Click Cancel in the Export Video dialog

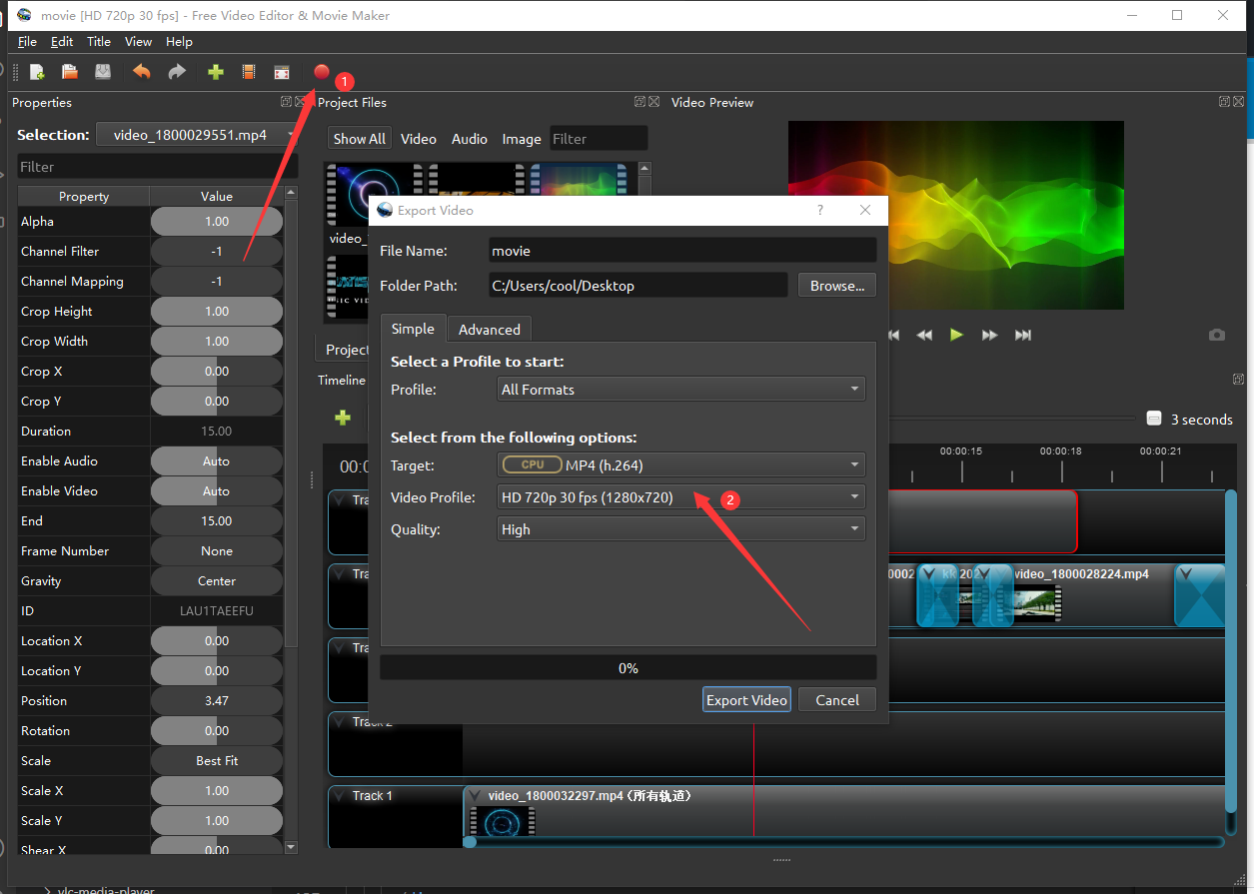tap(836, 700)
